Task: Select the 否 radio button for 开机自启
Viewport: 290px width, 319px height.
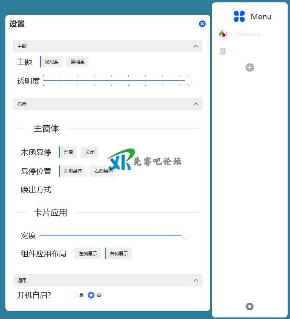Action: click(91, 295)
